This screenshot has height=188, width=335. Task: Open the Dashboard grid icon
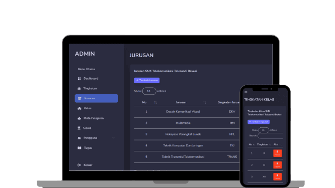[79, 79]
